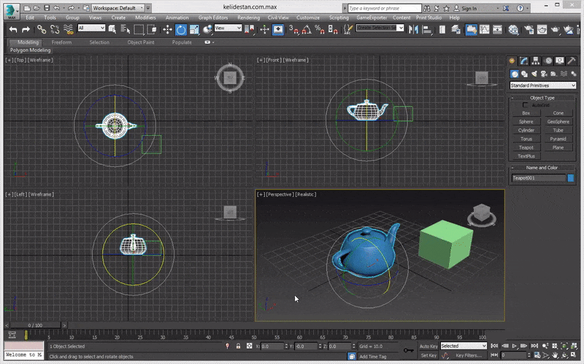The height and width of the screenshot is (364, 584).
Task: Click the Pan View hand icon
Action: tap(556, 355)
